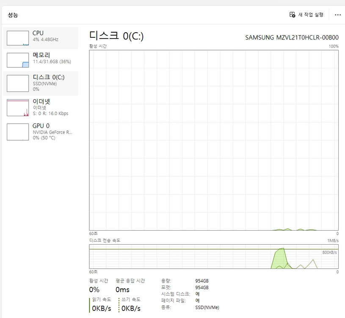Click the run new task icon
Viewport: 345px width, 318px height.
click(x=292, y=15)
